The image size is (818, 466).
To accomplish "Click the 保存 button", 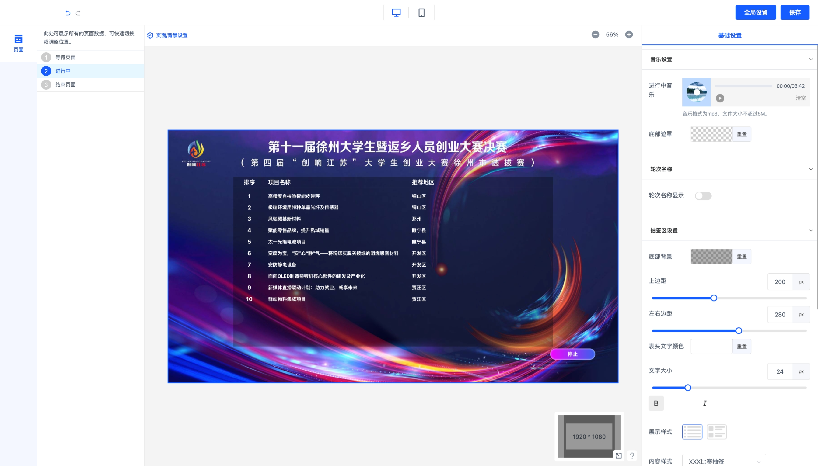I will 795,12.
